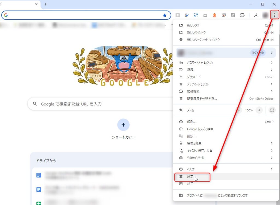Click the stacked windows extension icon

[224, 15]
